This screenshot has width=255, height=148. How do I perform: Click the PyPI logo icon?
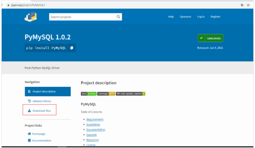31,16
